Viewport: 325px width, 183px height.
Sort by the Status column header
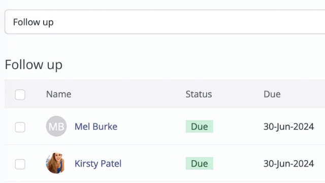199,94
